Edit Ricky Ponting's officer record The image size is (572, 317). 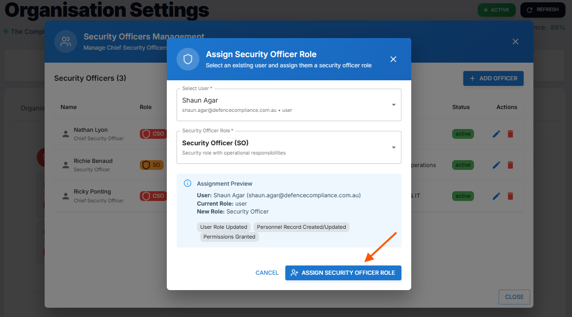point(496,196)
